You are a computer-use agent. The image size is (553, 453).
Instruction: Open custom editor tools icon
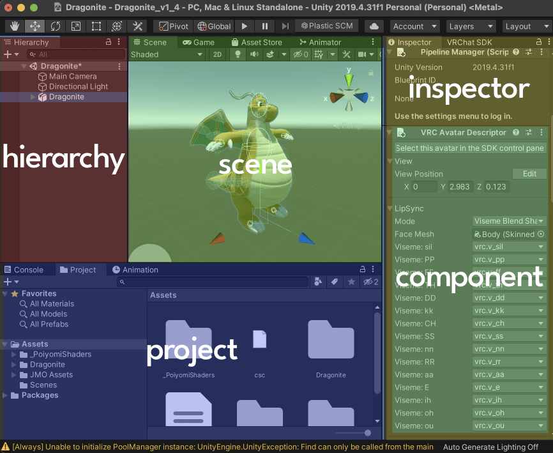(137, 26)
